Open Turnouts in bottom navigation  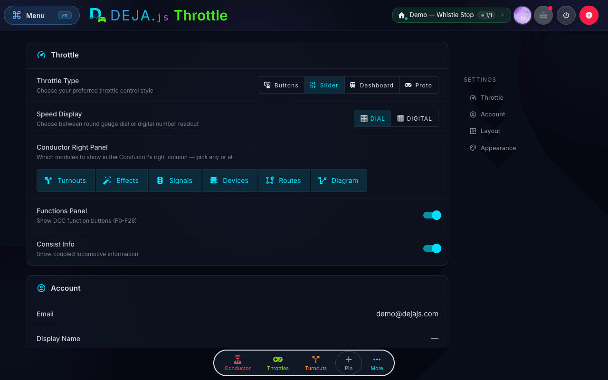pos(316,363)
